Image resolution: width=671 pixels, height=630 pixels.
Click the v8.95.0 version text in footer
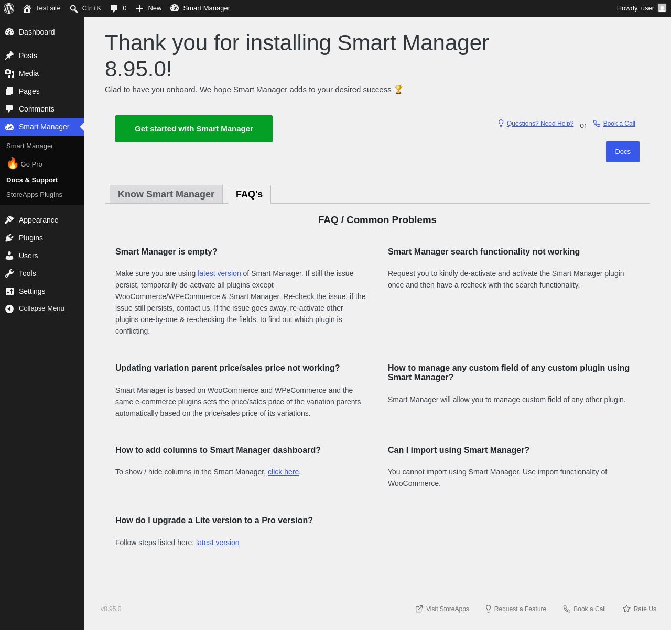(x=111, y=609)
